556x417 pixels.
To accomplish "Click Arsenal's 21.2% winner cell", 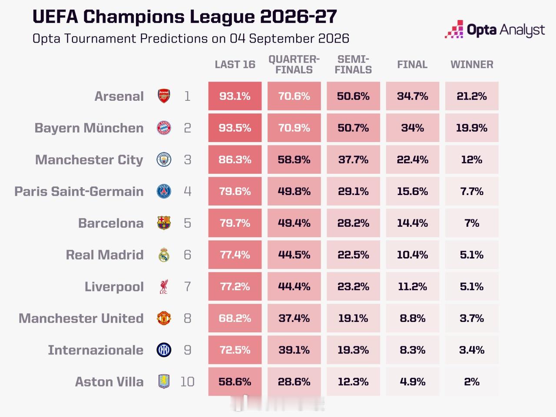I will point(472,96).
